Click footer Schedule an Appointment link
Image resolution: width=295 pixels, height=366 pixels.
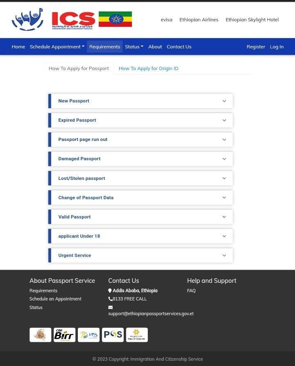(55, 299)
